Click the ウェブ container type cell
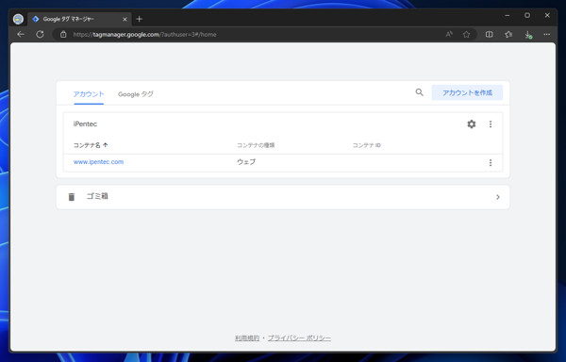Viewport: 566px width, 362px height. pyautogui.click(x=246, y=162)
